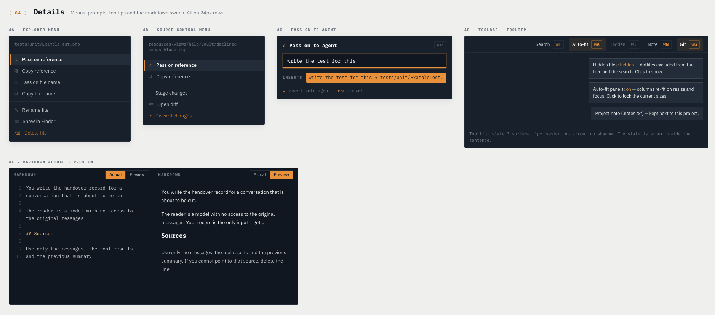715x315 pixels.
Task: Switch right markdown pane to Actual
Action: (260, 175)
